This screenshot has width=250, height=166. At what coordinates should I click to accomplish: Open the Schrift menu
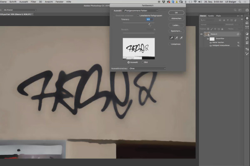coord(13,2)
